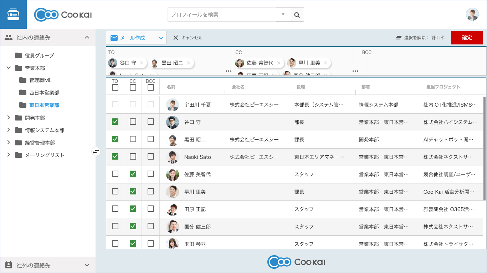Uncheck TO checkbox for 黒田 昭二

tap(115, 139)
